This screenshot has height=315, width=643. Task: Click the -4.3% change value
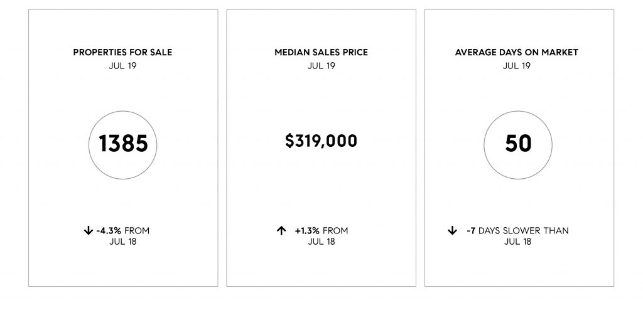(109, 231)
